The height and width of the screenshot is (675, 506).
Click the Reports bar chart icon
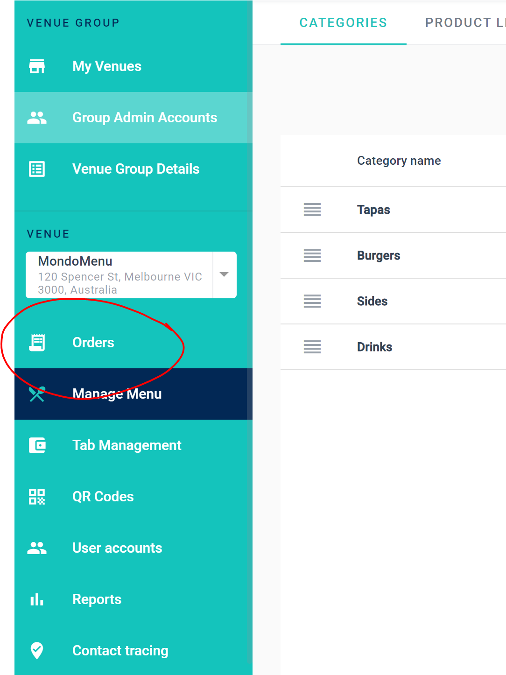pyautogui.click(x=37, y=599)
